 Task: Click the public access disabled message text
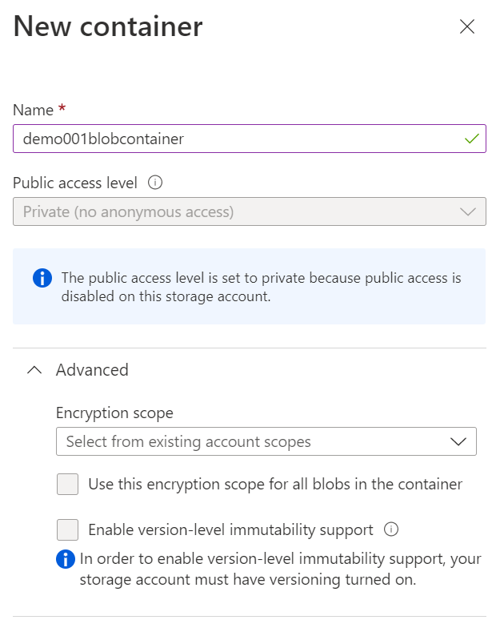(262, 287)
